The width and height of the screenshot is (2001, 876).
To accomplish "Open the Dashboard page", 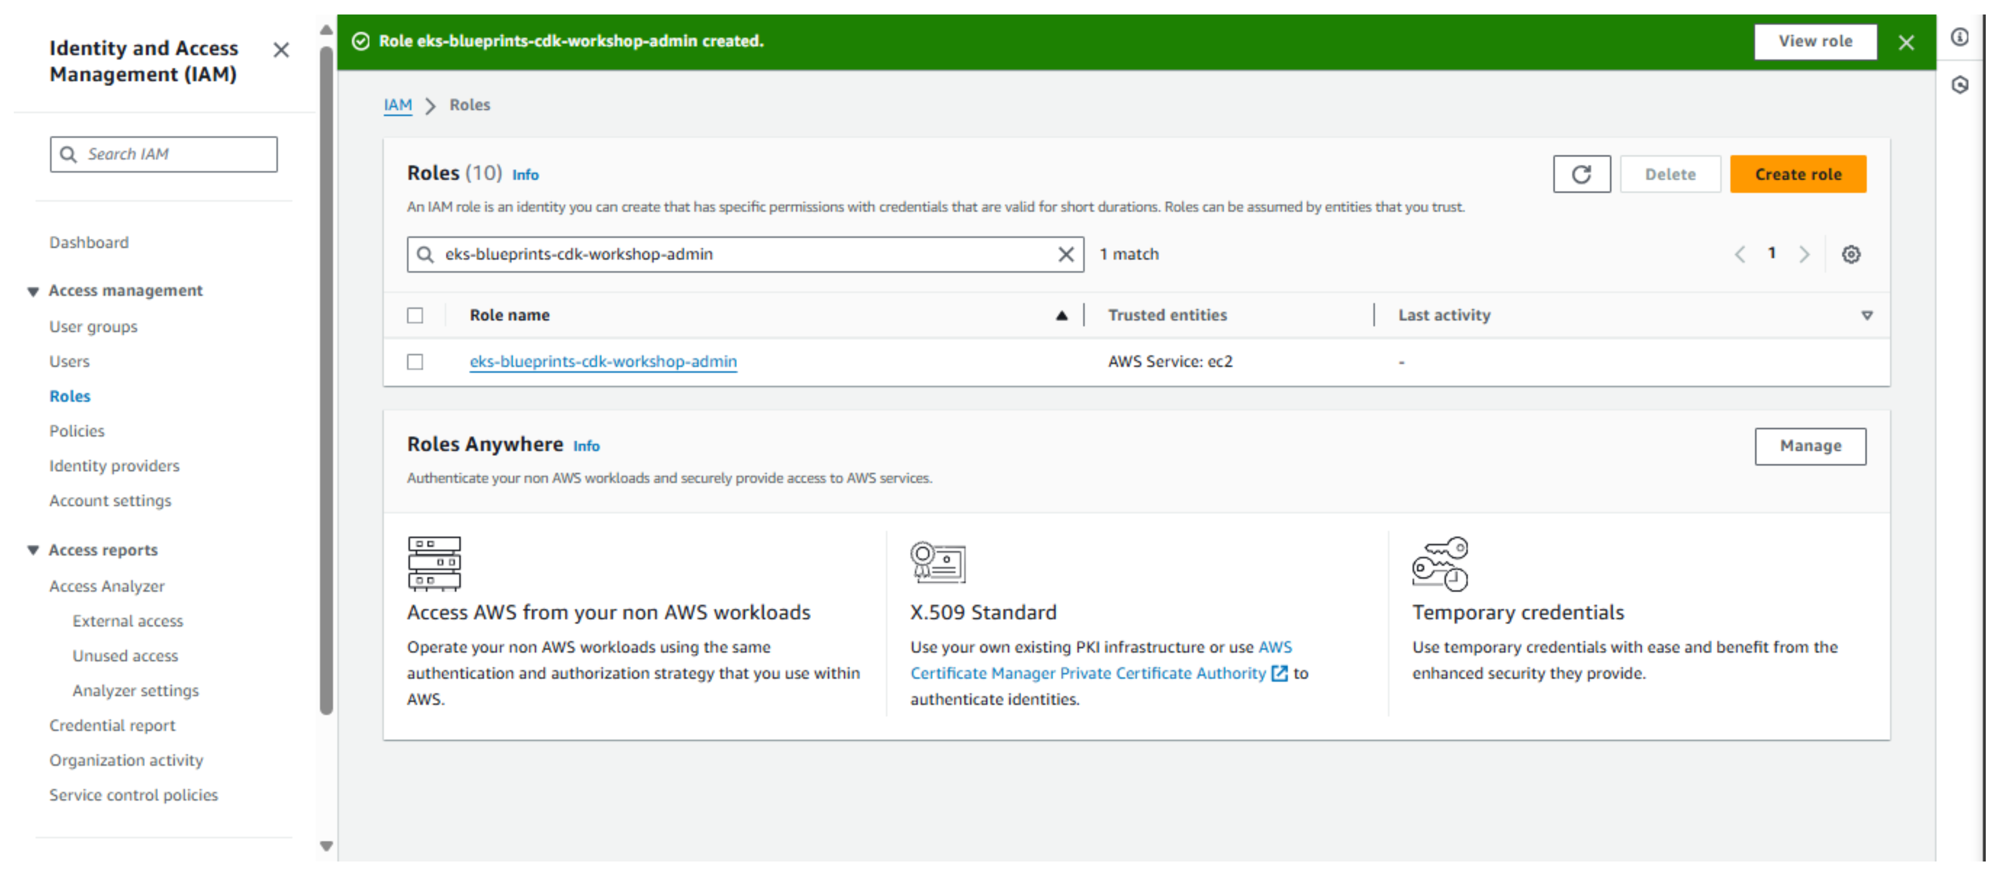I will tap(89, 242).
